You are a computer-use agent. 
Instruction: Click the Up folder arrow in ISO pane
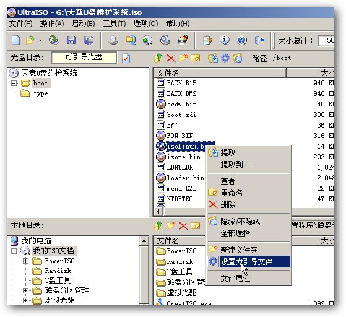(x=158, y=58)
